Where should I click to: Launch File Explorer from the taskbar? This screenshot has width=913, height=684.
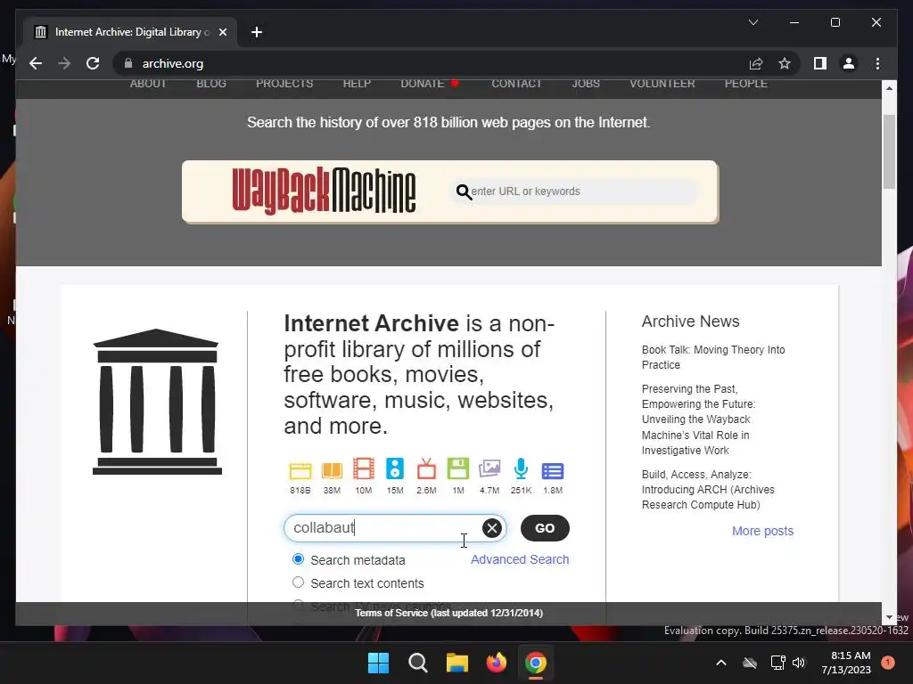click(x=457, y=663)
